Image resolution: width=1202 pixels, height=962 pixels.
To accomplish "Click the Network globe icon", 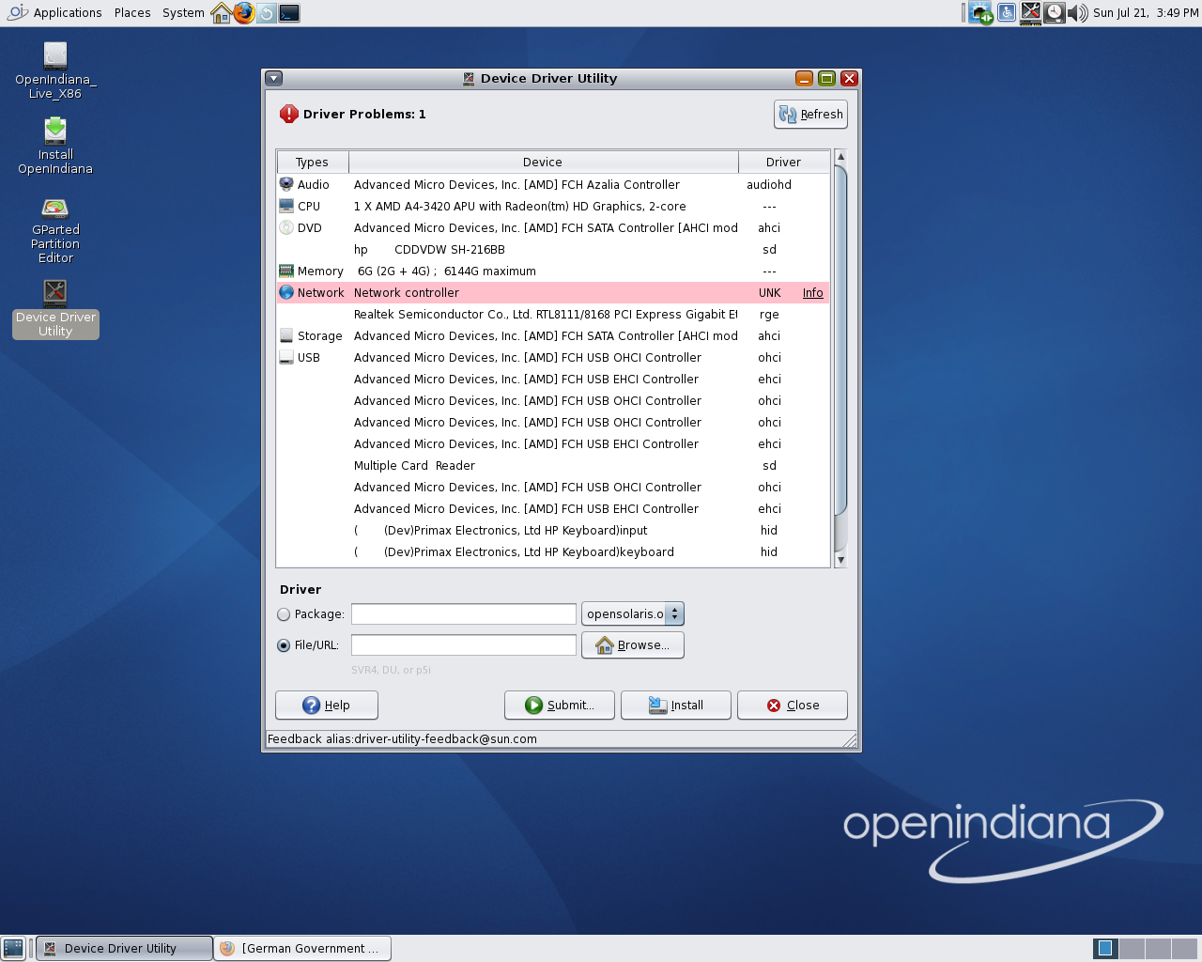I will click(286, 292).
